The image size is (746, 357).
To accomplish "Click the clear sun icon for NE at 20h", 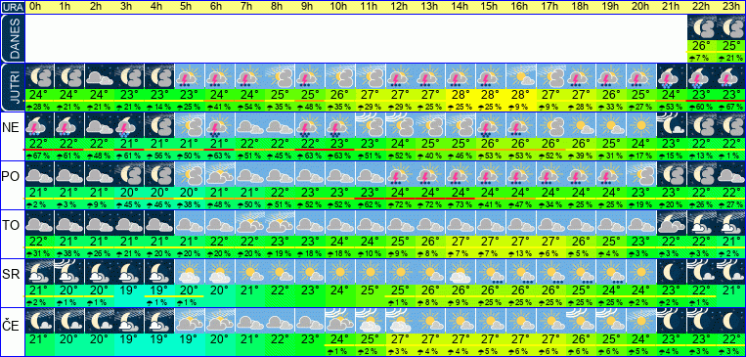I will tap(640, 125).
